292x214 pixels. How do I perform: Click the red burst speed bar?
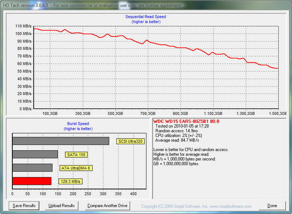[x=31, y=181]
